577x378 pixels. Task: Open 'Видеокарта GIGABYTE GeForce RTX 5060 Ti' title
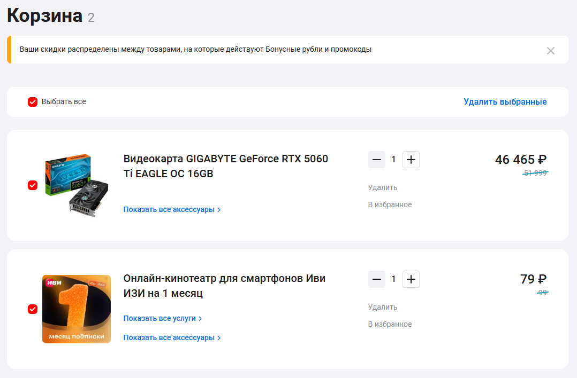(225, 166)
